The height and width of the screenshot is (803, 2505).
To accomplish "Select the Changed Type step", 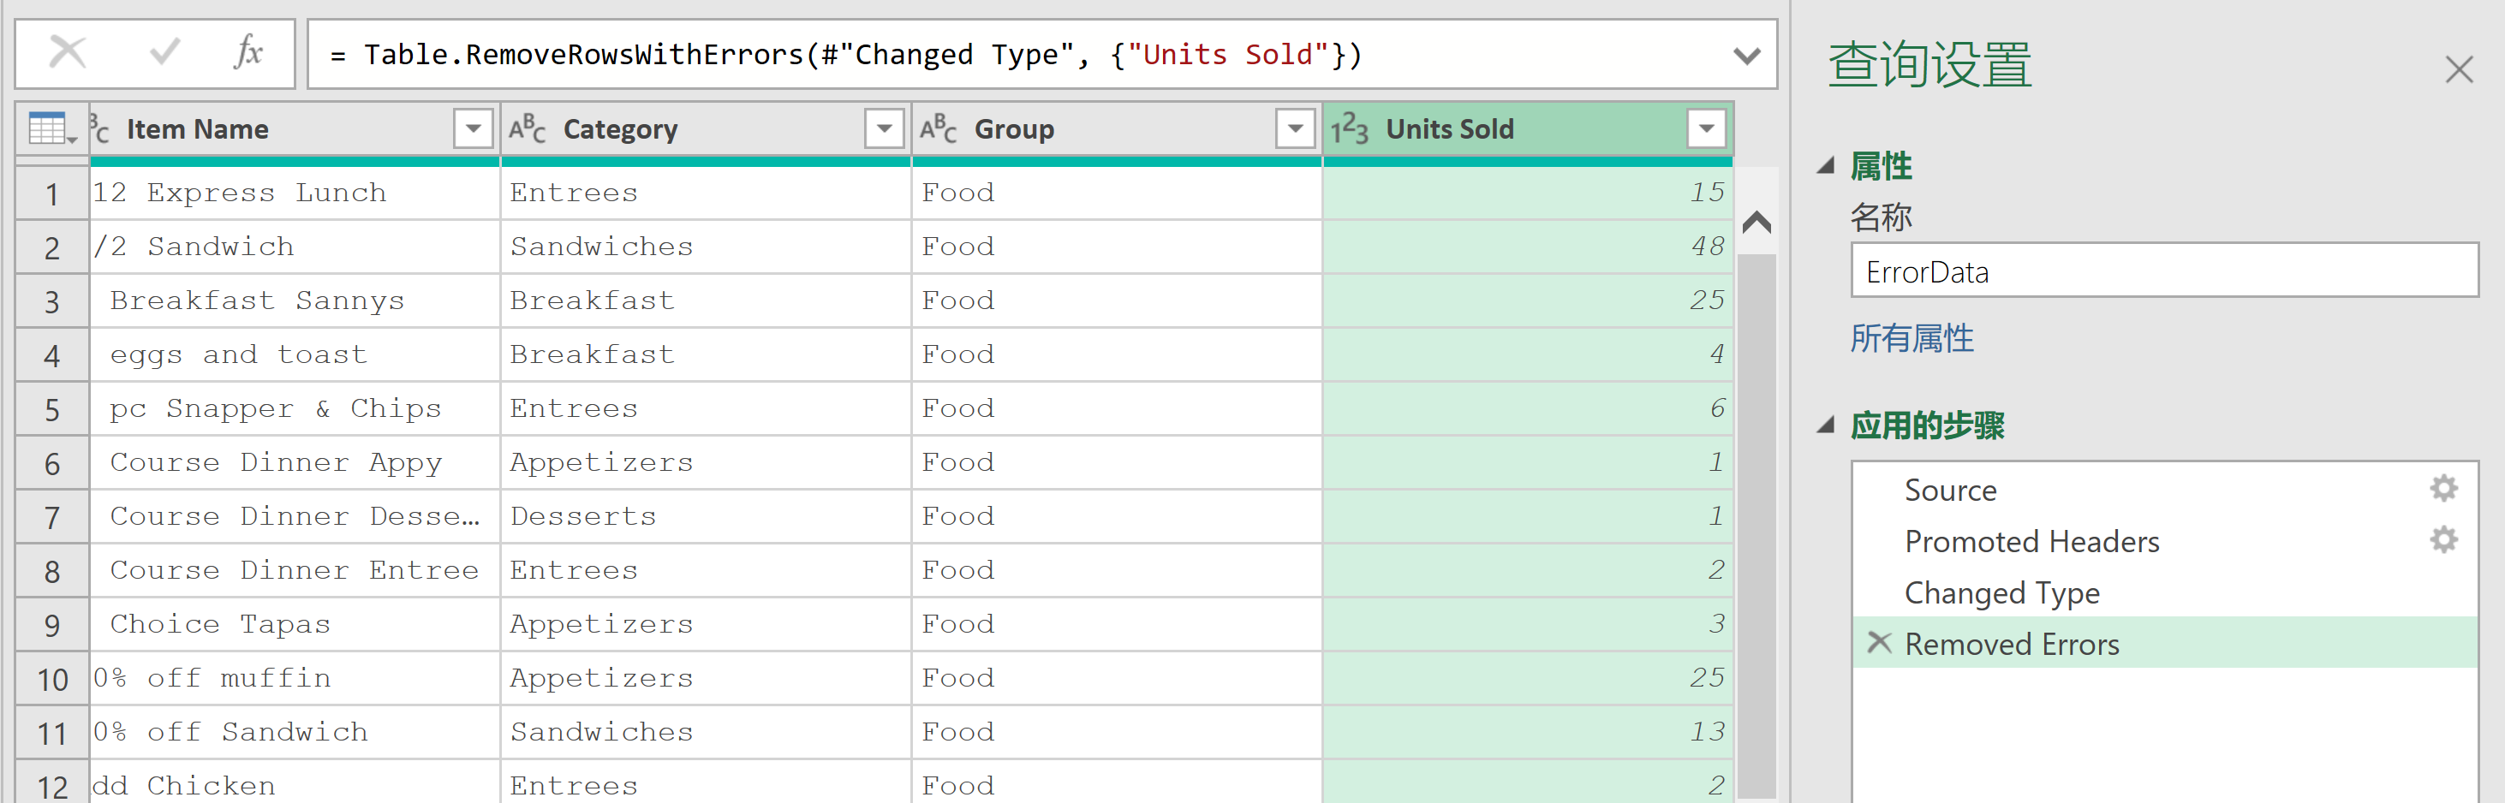I will 2001,592.
